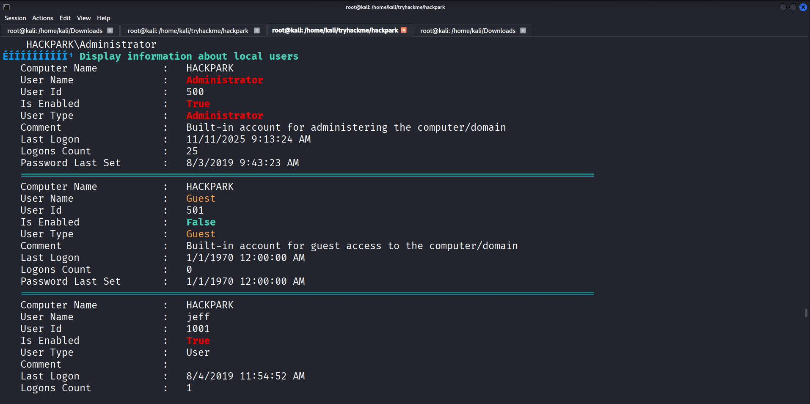Viewport: 810px width, 404px height.
Task: Select the active bold hackpark tab
Action: [335, 30]
